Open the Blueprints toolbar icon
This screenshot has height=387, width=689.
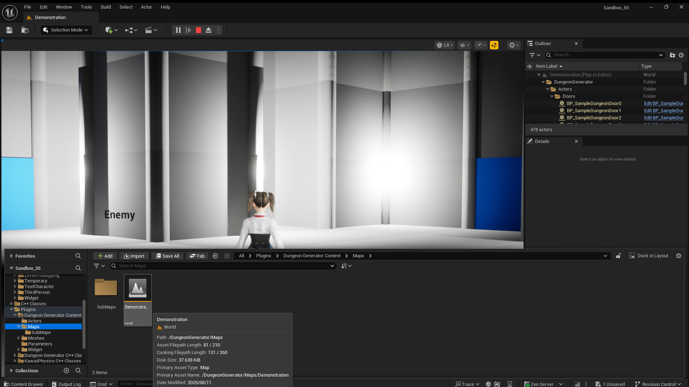click(131, 30)
